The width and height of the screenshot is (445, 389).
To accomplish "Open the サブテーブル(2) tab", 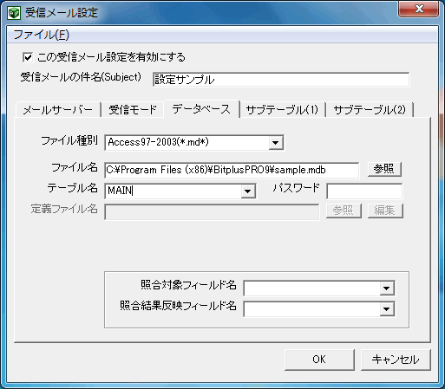I will 370,110.
